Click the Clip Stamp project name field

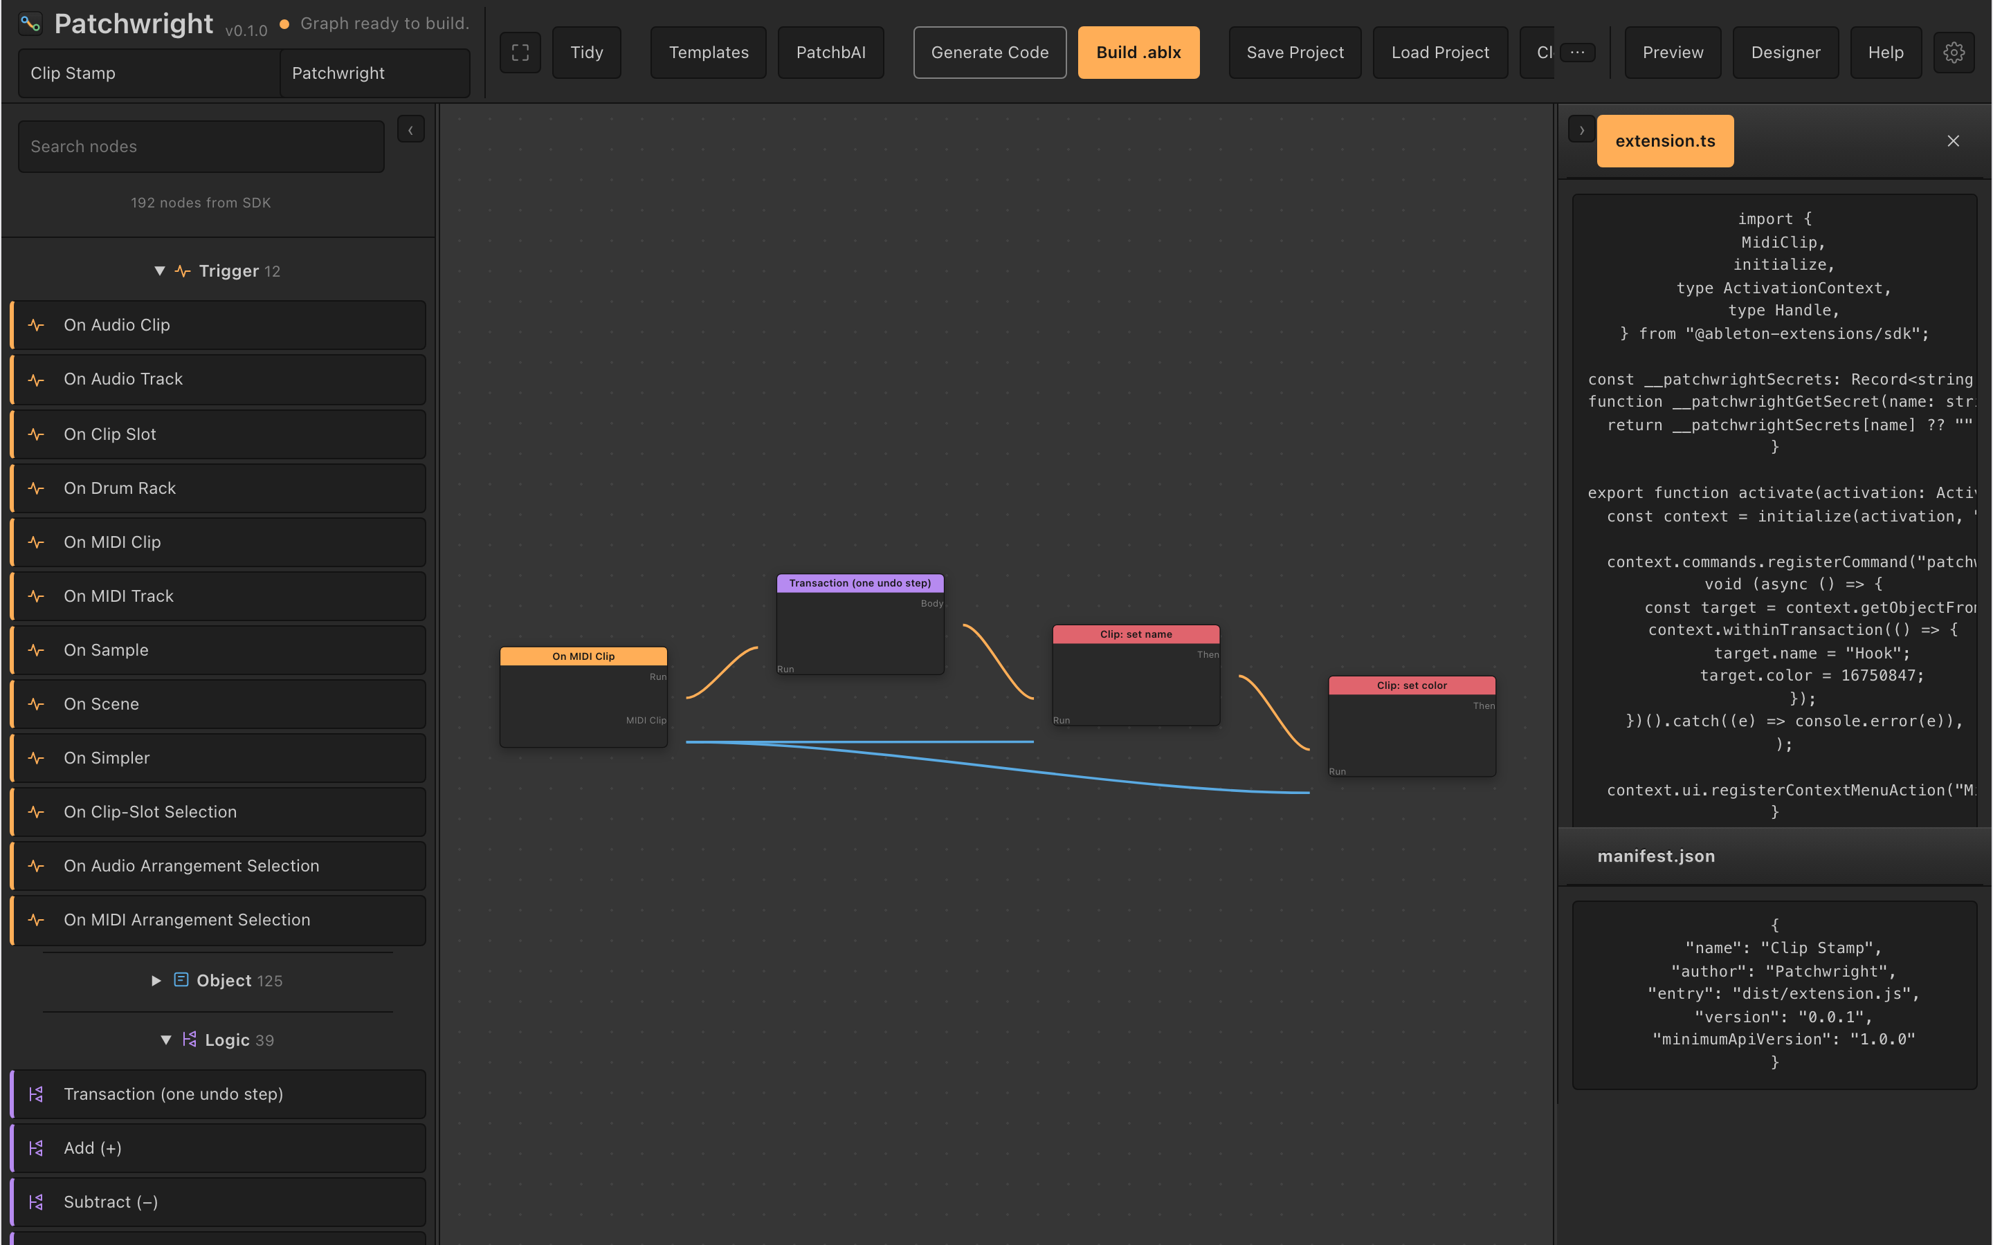coord(149,73)
